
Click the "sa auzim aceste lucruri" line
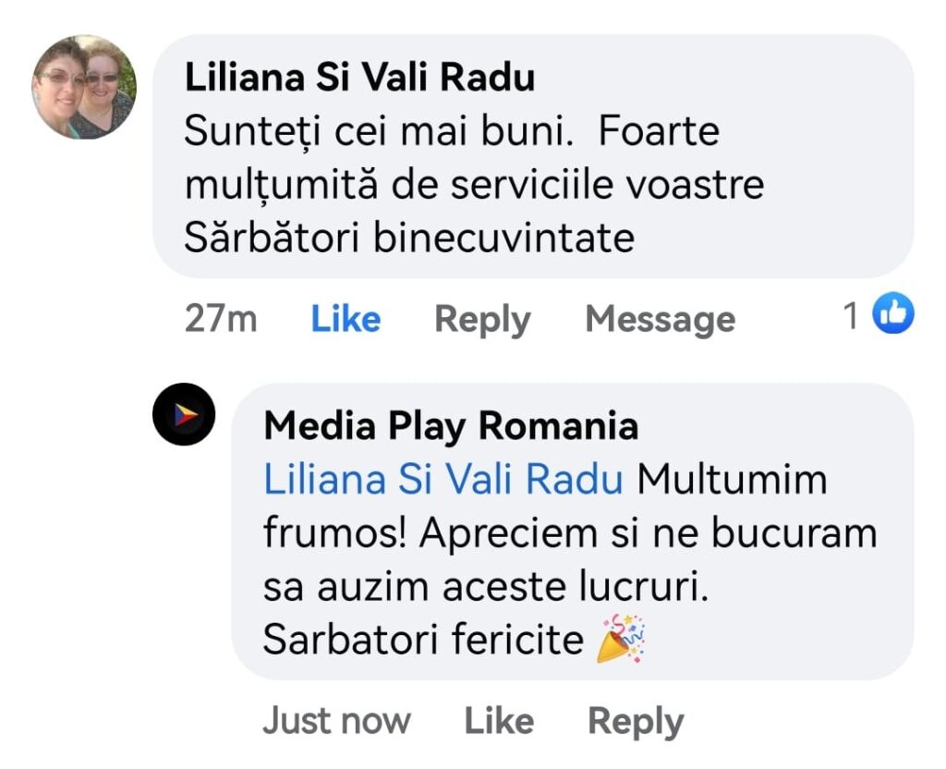tap(485, 588)
